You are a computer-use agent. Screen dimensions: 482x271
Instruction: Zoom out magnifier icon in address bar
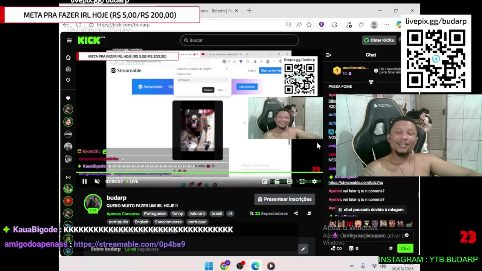(x=289, y=25)
